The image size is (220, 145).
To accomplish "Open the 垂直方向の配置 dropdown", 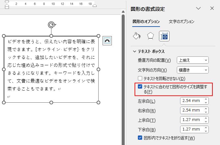I will (193, 60).
